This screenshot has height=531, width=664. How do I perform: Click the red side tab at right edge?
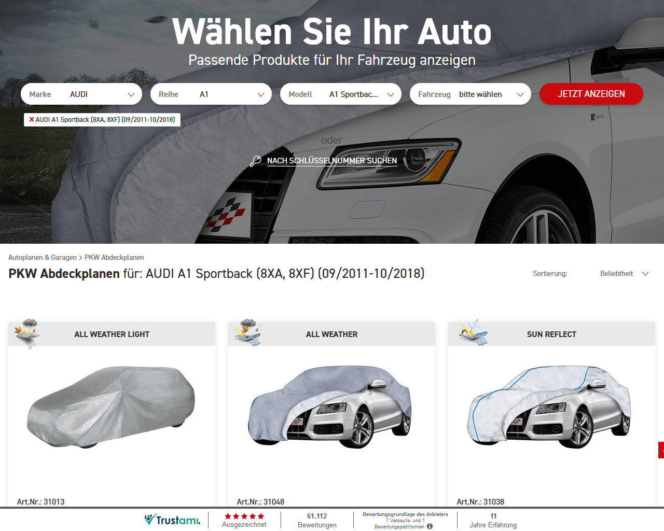[x=661, y=450]
